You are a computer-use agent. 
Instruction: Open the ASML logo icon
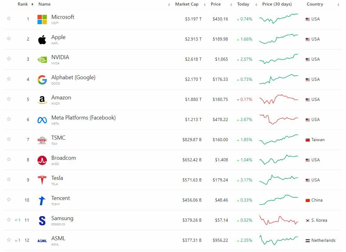[42, 241]
